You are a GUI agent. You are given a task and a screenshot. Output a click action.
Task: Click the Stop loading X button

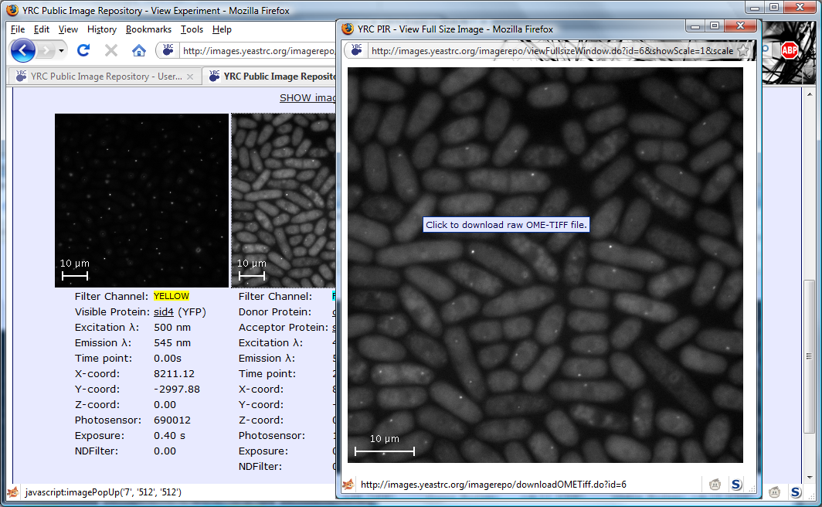point(111,51)
